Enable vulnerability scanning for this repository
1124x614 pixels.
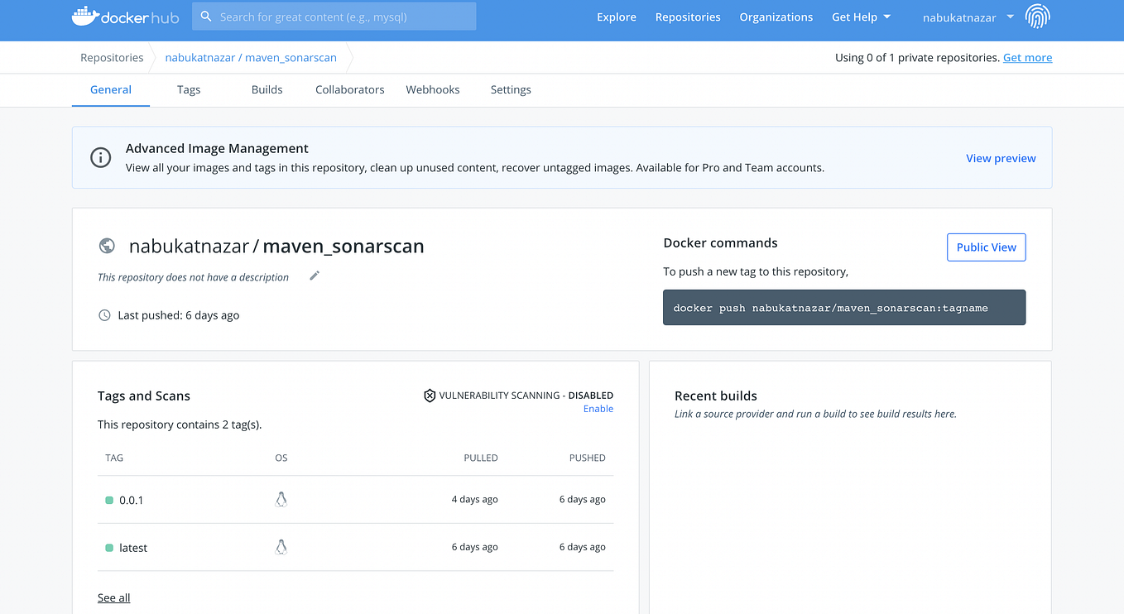pyautogui.click(x=598, y=408)
